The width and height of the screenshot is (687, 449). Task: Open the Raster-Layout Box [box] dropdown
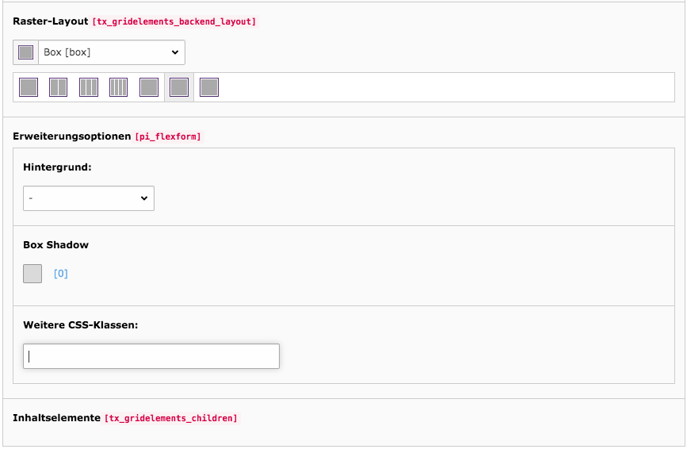tap(112, 52)
